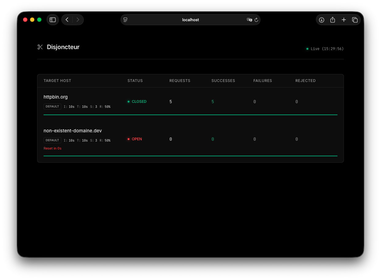
Task: Open the Share menu
Action: tap(333, 20)
